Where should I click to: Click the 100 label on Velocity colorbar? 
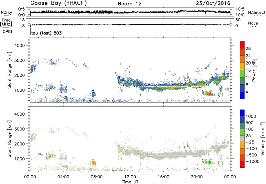250,129
